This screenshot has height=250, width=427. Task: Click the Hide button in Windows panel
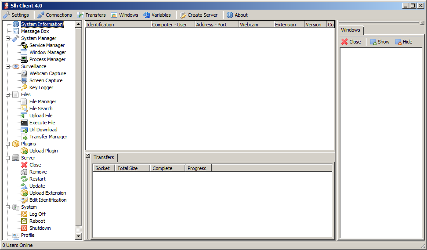coord(404,42)
